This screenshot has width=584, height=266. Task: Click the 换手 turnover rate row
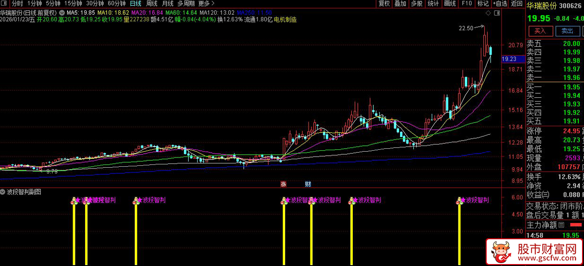point(555,176)
